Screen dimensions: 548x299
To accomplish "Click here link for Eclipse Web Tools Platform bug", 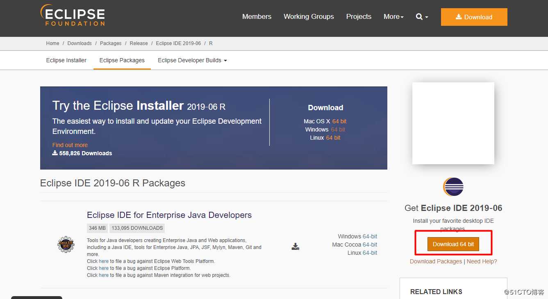I will (104, 261).
